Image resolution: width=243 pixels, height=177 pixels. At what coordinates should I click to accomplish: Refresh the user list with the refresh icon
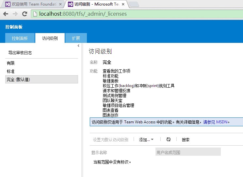coord(169,139)
